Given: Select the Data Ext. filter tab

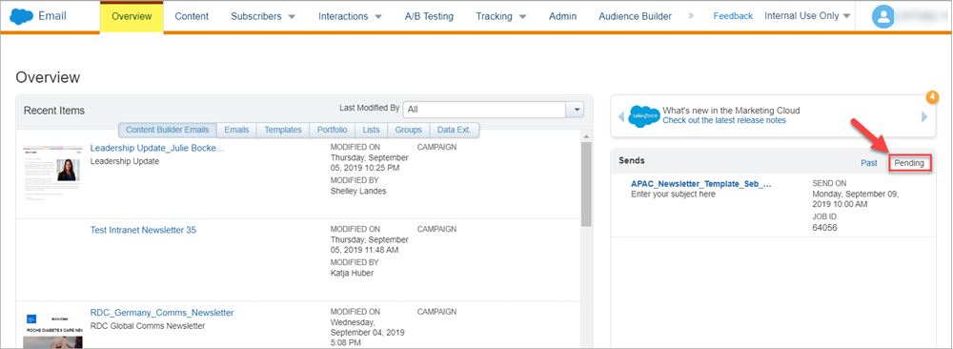Looking at the screenshot, I should (455, 130).
